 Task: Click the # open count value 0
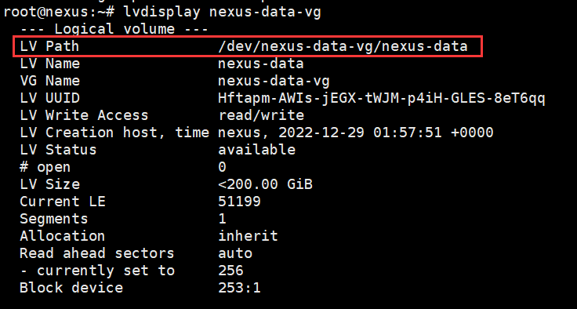[x=223, y=167]
